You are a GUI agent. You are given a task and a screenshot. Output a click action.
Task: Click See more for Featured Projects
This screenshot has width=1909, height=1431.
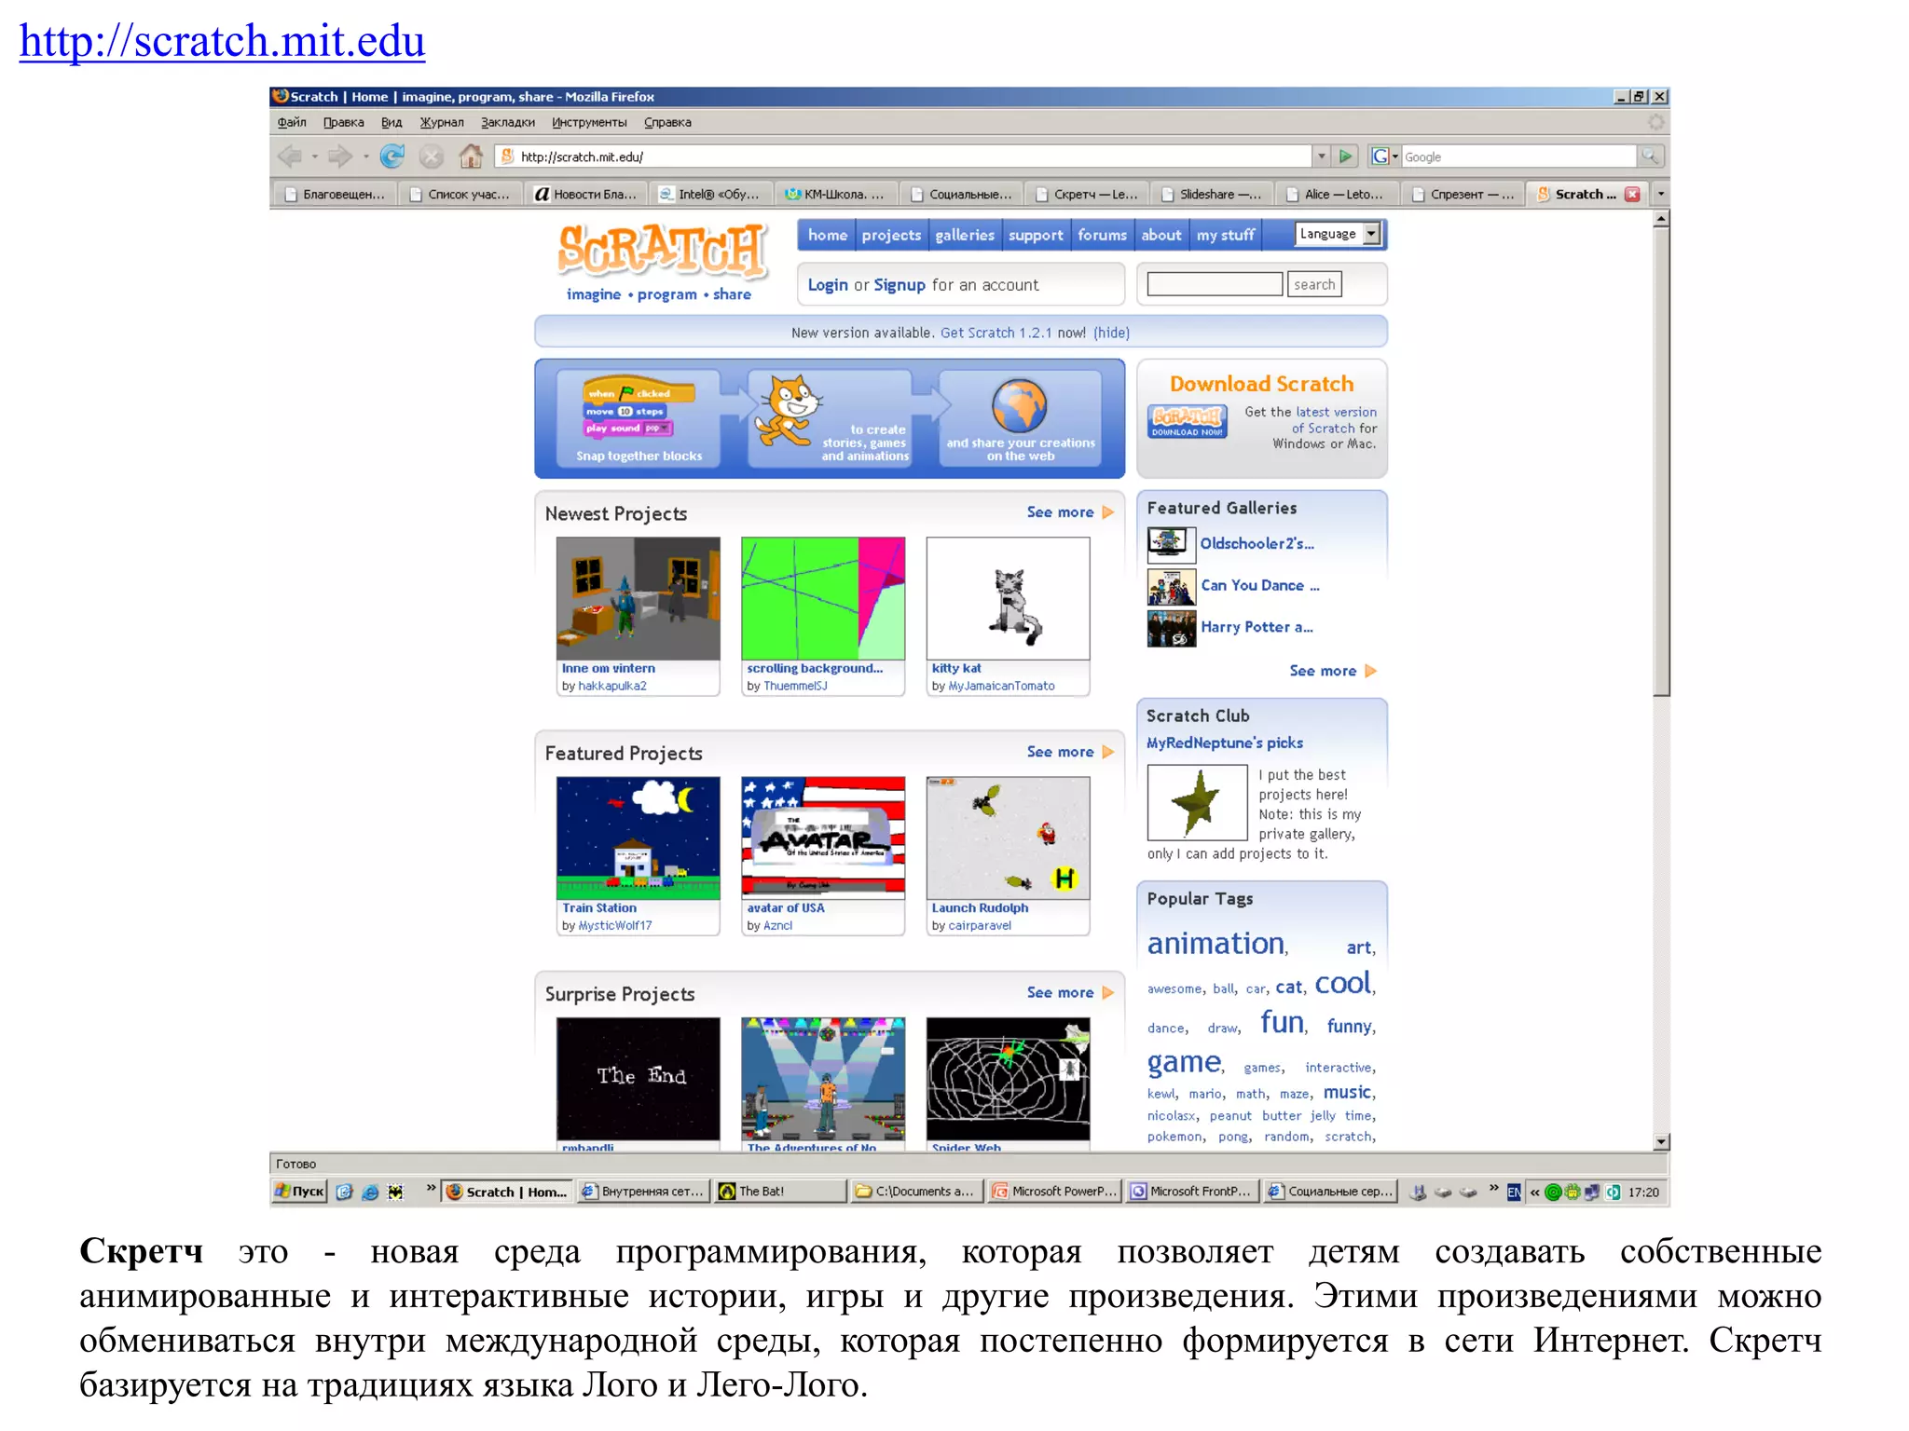coord(1061,752)
